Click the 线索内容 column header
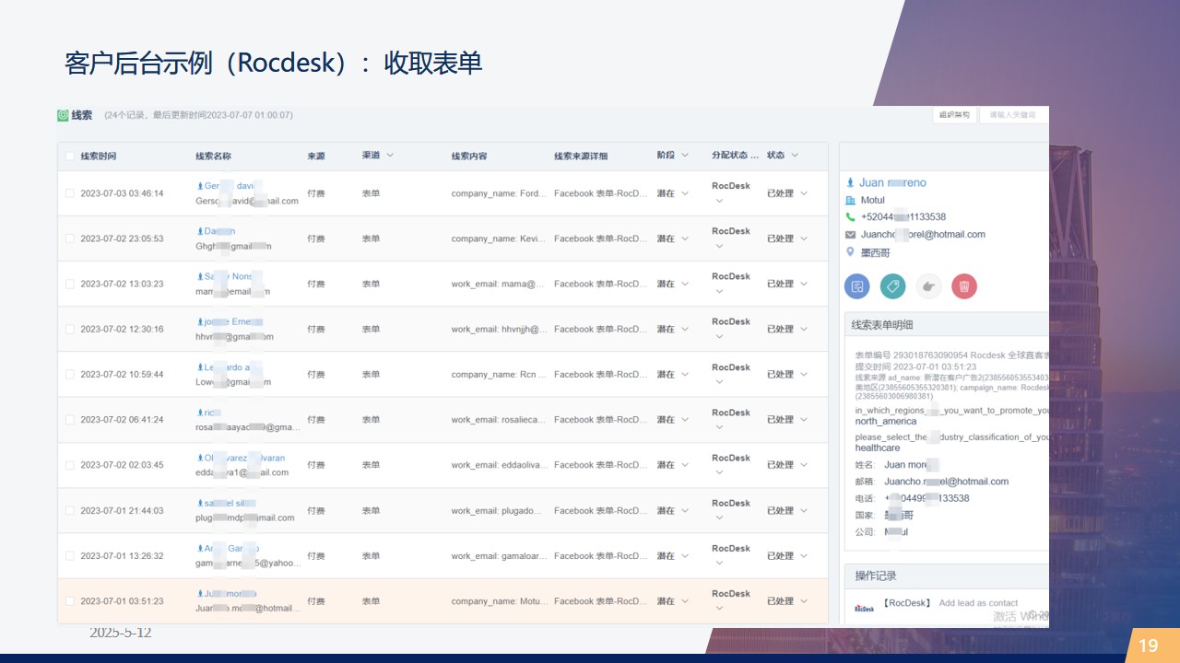1180x663 pixels. tap(469, 156)
